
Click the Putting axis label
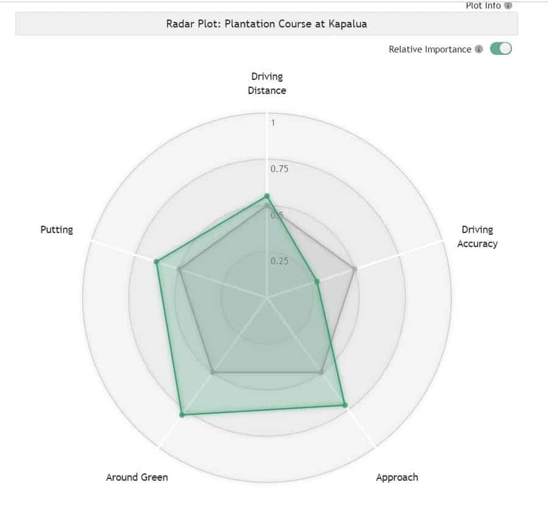coord(57,230)
